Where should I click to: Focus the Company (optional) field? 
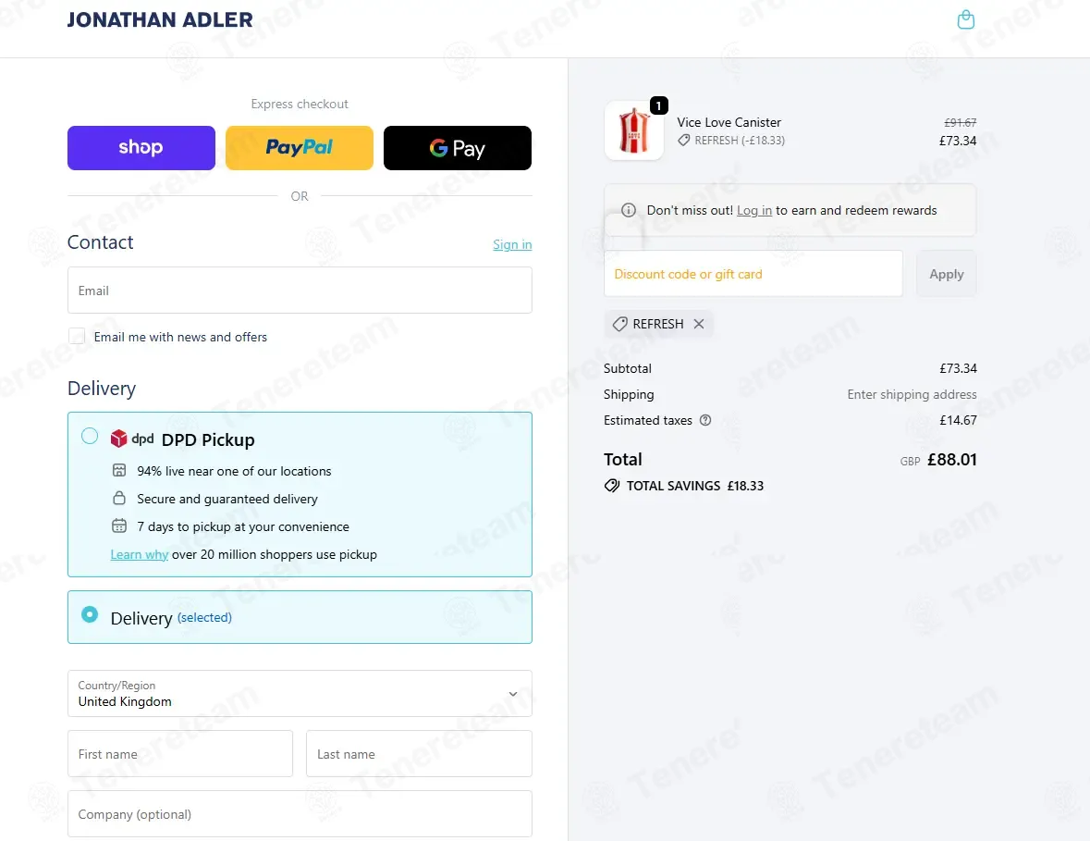tap(300, 813)
